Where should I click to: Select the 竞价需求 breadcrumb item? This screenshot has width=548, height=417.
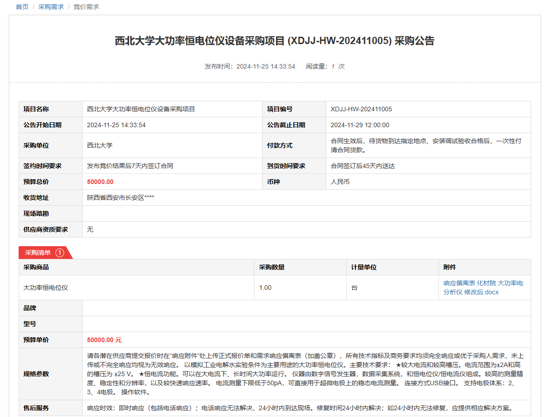pyautogui.click(x=86, y=7)
